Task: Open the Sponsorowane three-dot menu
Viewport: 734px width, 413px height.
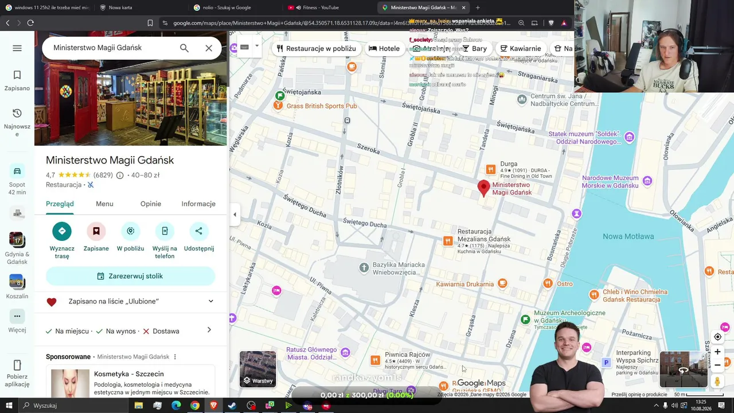Action: [x=175, y=357]
